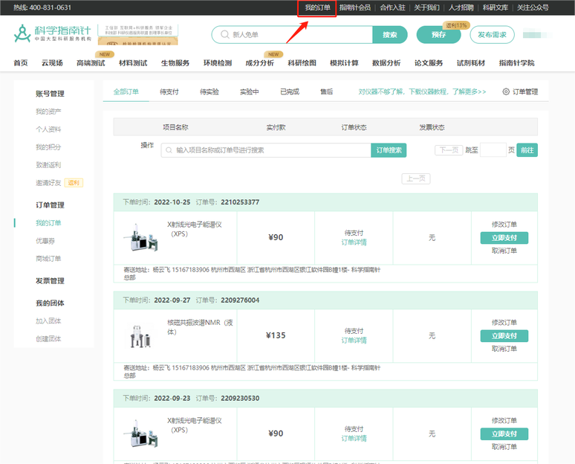Image resolution: width=575 pixels, height=464 pixels.
Task: Click the magnifier icon in top search bar
Action: (224, 35)
